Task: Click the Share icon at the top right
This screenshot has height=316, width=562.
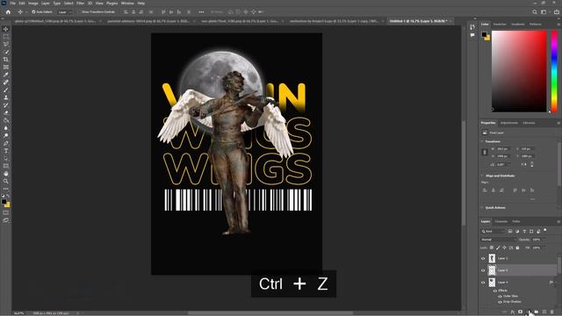Action: pyautogui.click(x=557, y=11)
